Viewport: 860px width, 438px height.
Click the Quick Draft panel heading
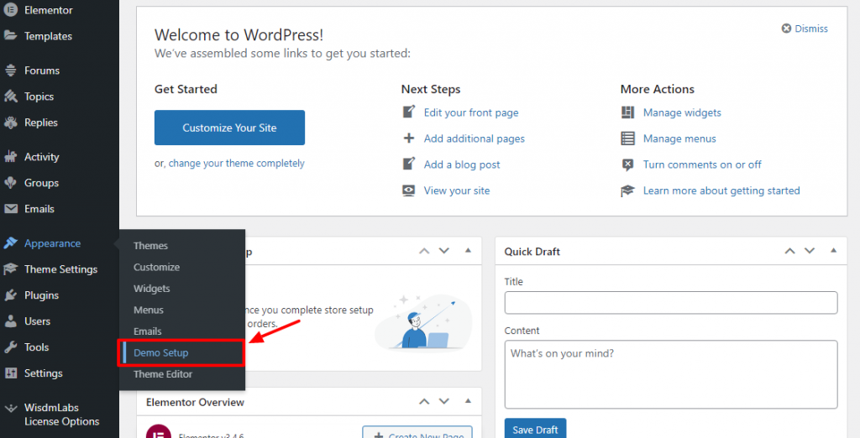pos(532,252)
